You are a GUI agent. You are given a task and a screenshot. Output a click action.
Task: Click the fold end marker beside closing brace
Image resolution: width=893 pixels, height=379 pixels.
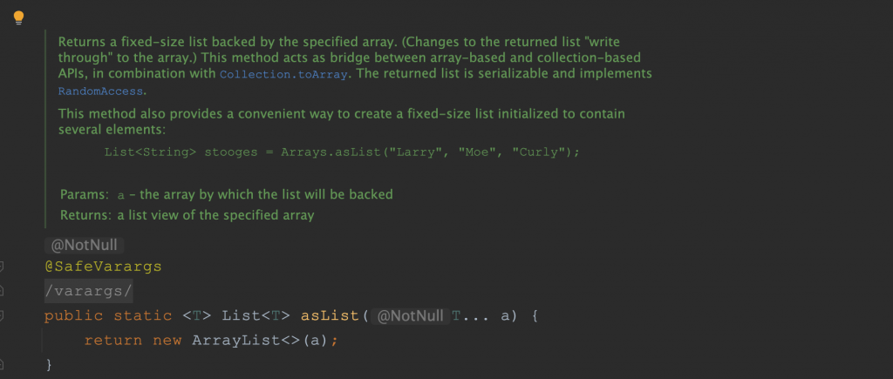(x=3, y=363)
